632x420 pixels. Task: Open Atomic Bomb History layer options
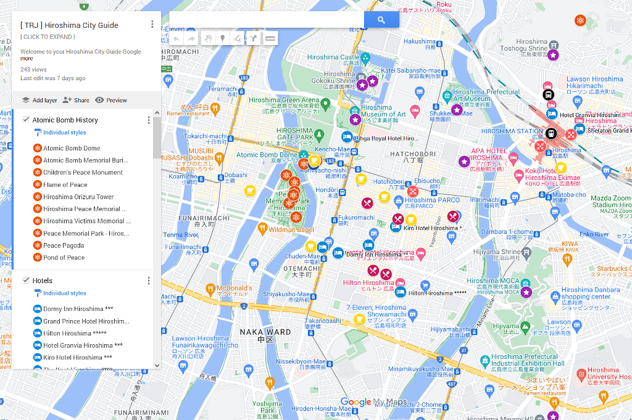[x=149, y=120]
